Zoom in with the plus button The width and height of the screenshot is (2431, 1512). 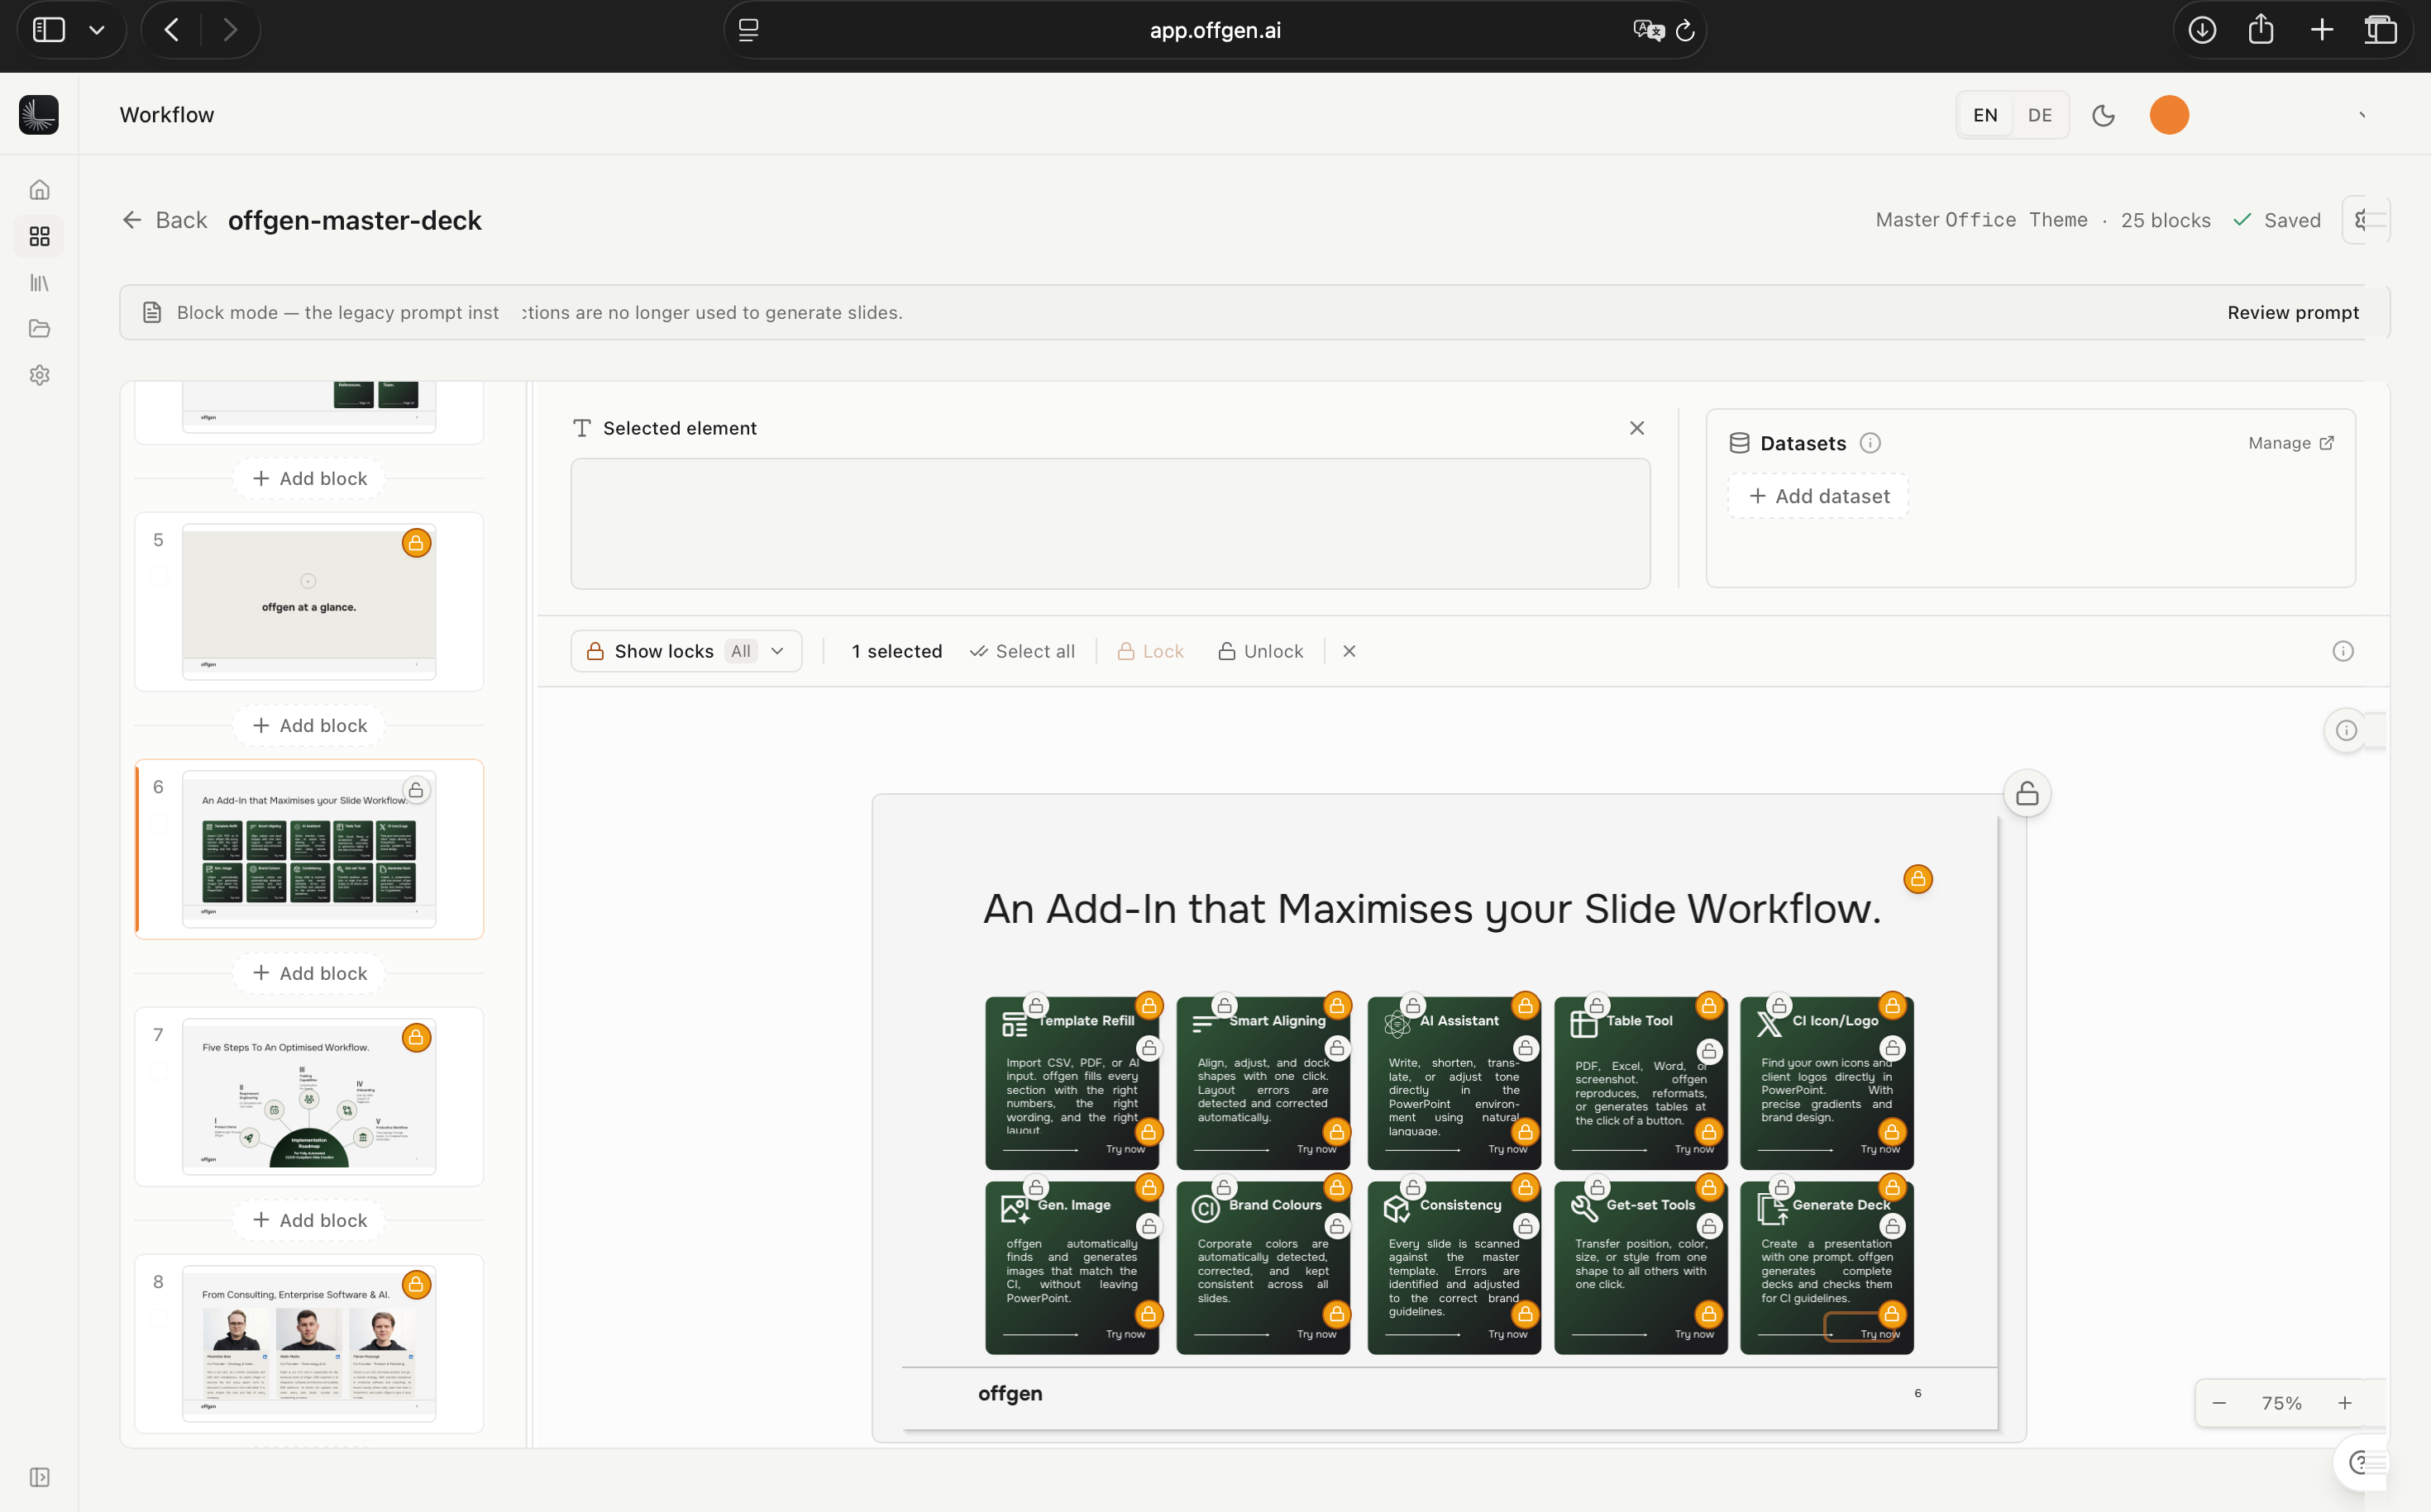tap(2345, 1403)
